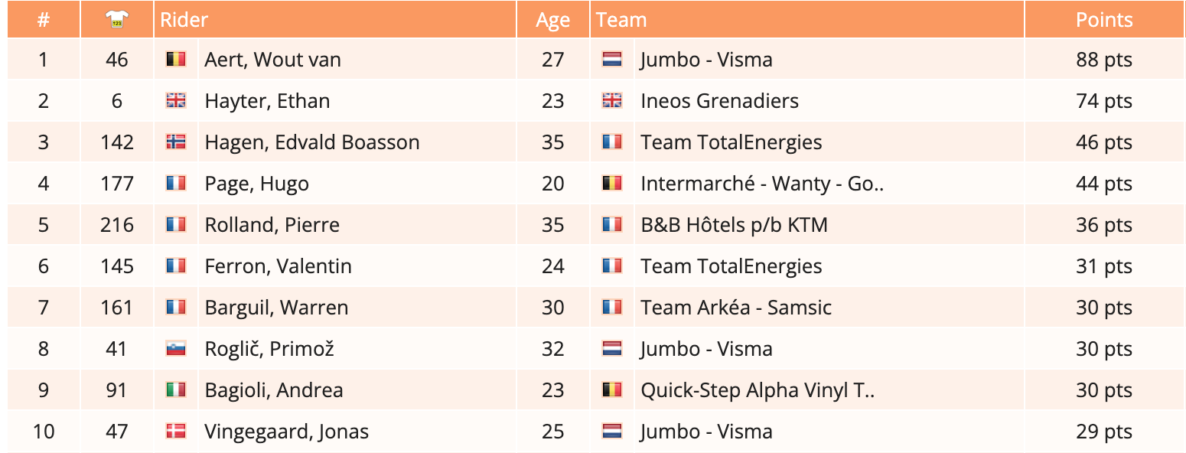This screenshot has width=1186, height=453.
Task: Open the Team Arkéa - Samsic link
Action: (735, 308)
